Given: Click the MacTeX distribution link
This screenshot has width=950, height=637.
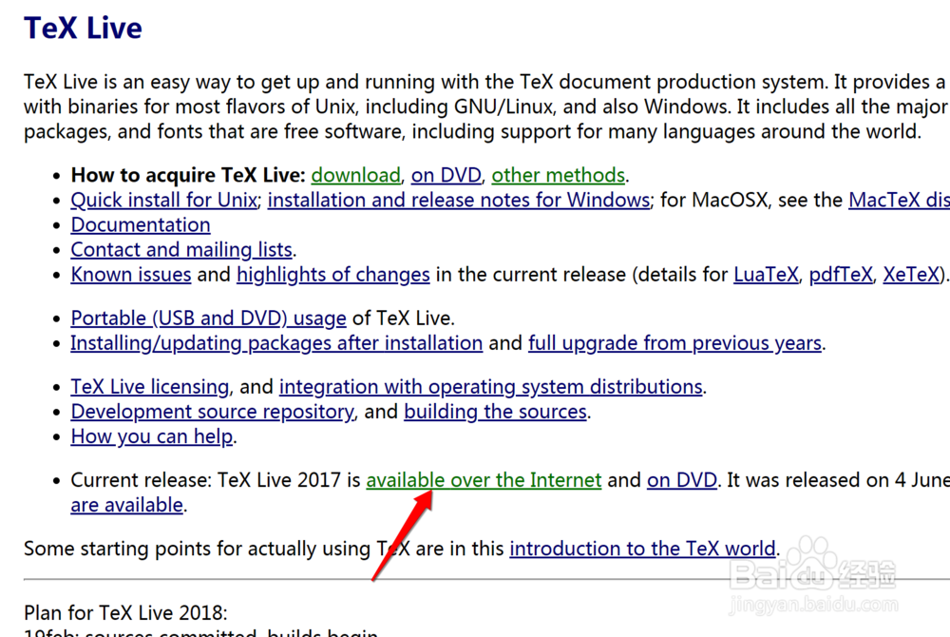Looking at the screenshot, I should coord(899,200).
